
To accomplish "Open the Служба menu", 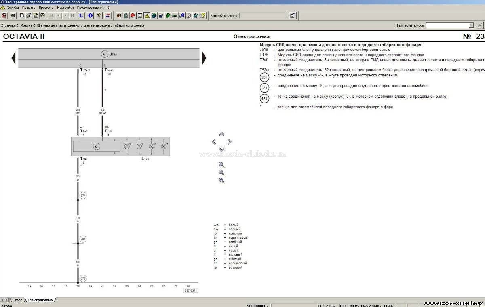I will 13,8.
